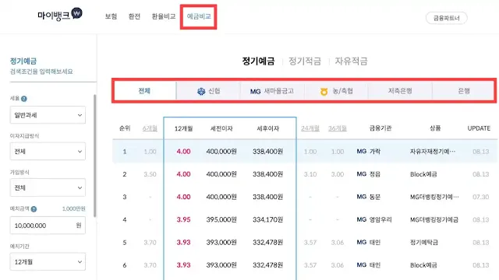Screen dimensions: 499x280
Task: Click the 금융파트너 button
Action: point(447,18)
